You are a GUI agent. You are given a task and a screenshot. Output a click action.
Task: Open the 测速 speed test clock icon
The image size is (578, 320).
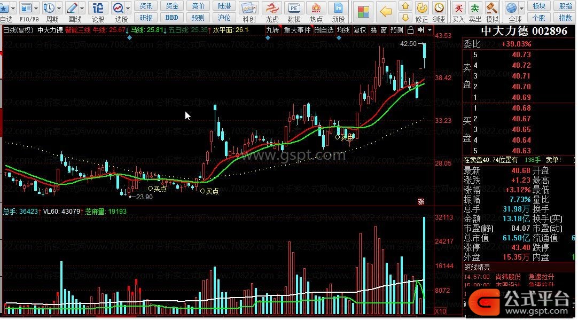439,7
